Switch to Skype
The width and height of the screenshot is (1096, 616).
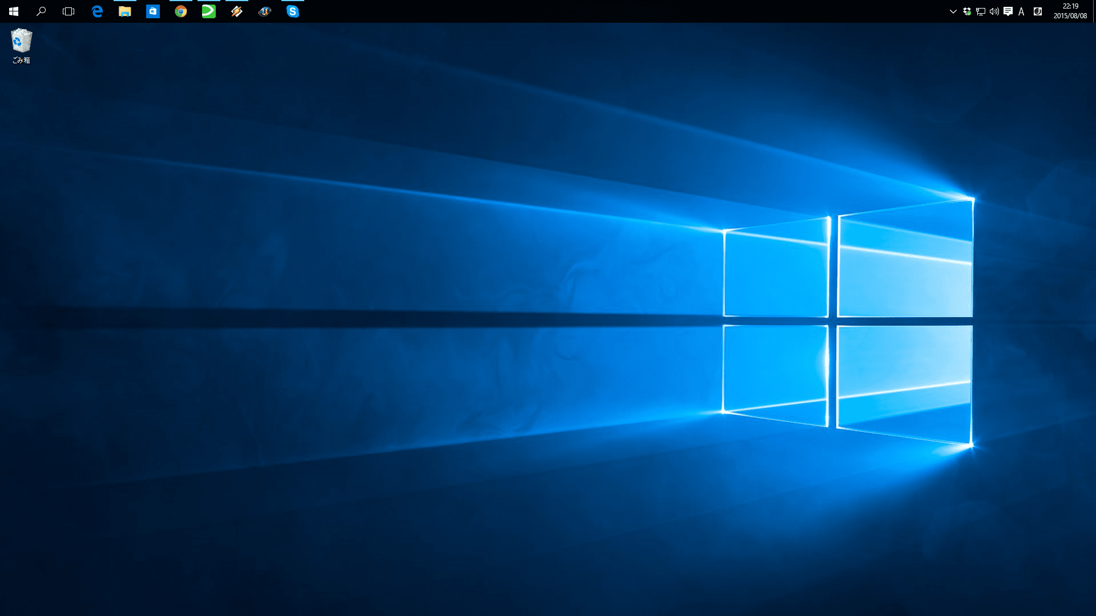[293, 11]
